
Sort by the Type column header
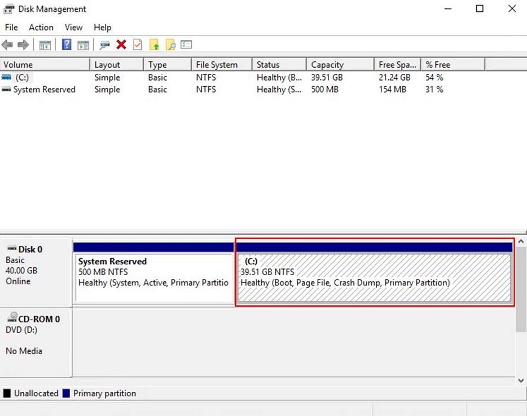pyautogui.click(x=168, y=64)
